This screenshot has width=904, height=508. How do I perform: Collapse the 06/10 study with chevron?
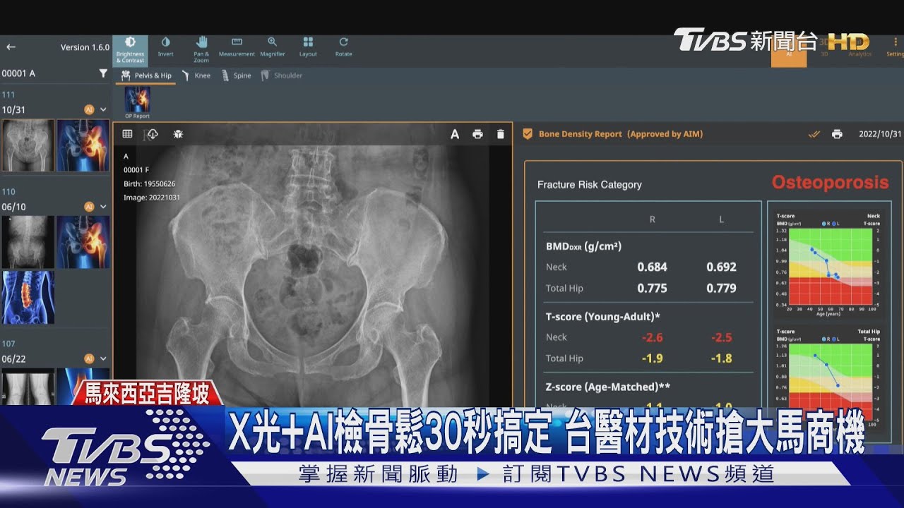tap(103, 207)
